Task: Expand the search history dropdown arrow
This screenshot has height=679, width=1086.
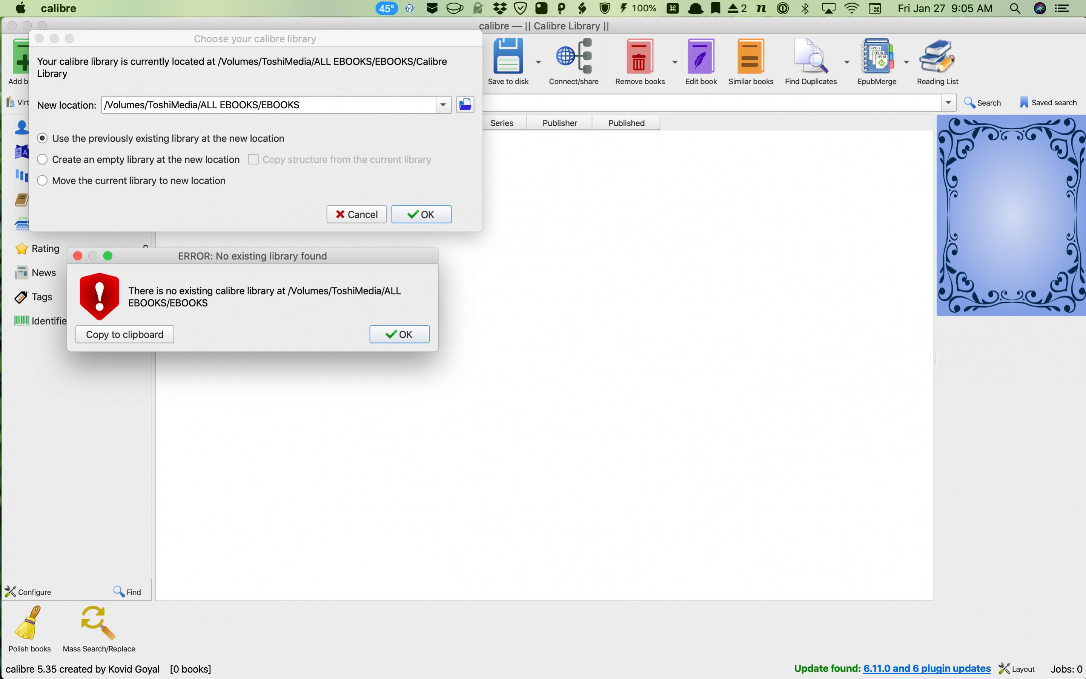Action: 948,103
